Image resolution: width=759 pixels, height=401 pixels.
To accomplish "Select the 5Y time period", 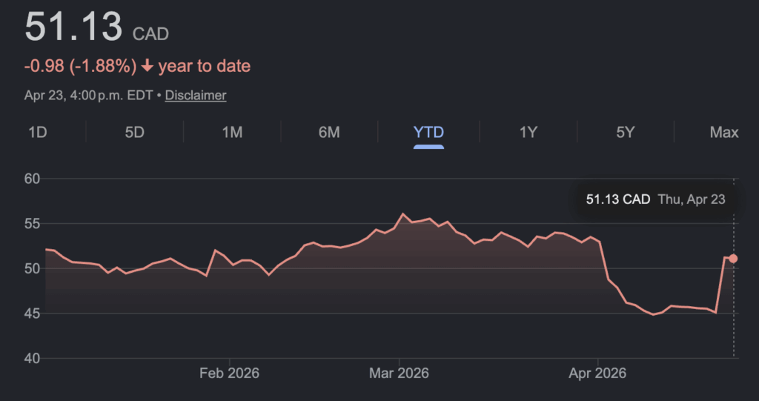I will tap(626, 132).
